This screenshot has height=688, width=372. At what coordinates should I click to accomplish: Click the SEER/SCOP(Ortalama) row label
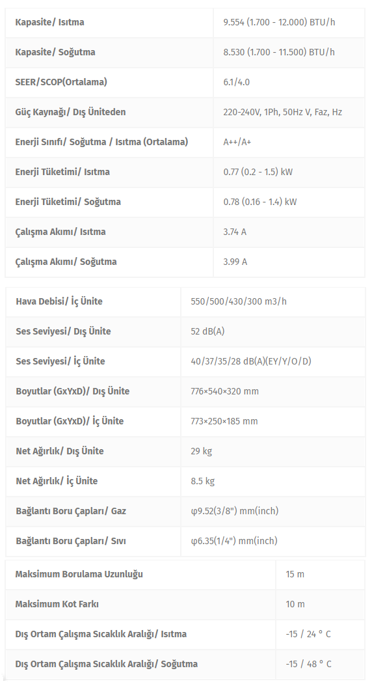61,82
